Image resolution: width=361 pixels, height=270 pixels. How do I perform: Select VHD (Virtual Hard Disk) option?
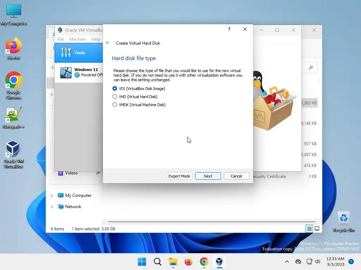click(x=135, y=97)
